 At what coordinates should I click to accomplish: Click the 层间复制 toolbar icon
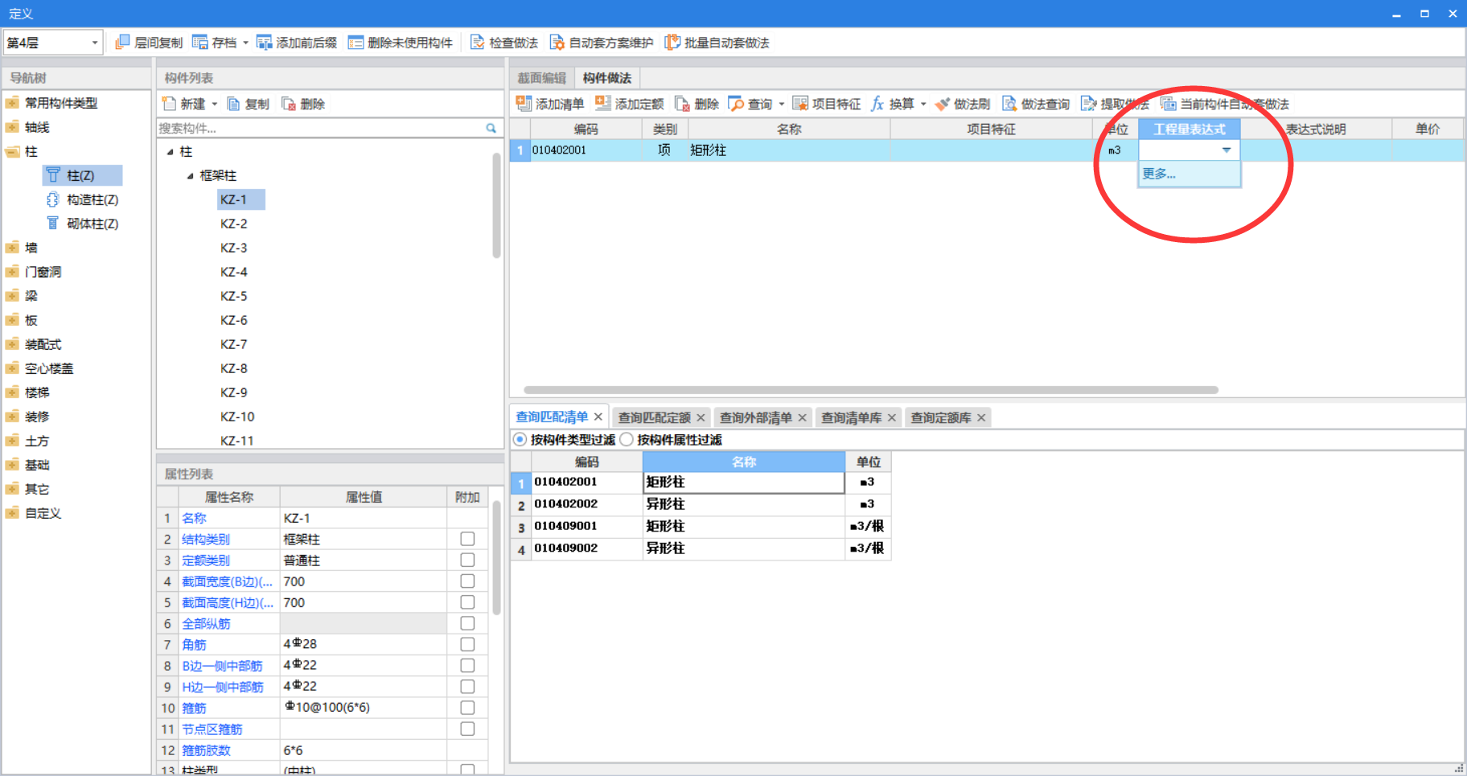point(122,43)
